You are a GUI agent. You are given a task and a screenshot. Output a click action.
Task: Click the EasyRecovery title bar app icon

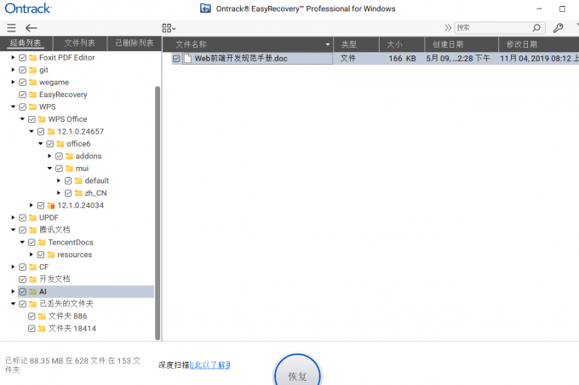click(x=205, y=9)
